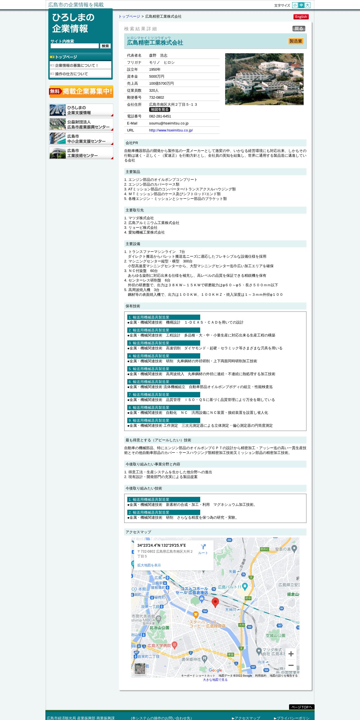Click phone number 082-281-6451
Viewport: 360px width, 720px height.
coord(160,116)
